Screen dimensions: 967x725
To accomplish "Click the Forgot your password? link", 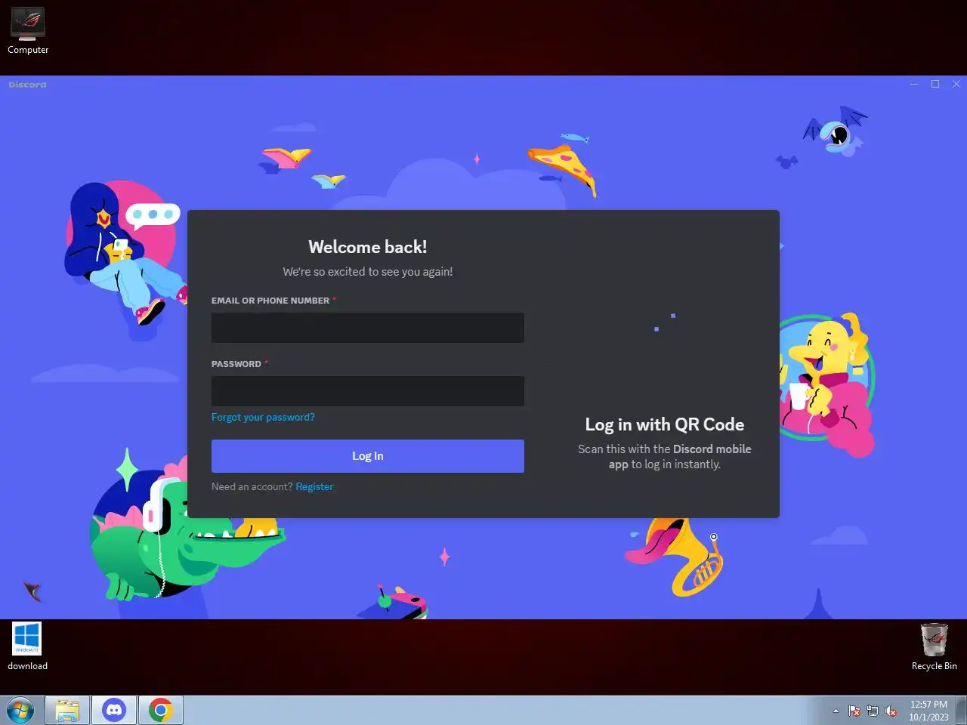I will pyautogui.click(x=263, y=417).
